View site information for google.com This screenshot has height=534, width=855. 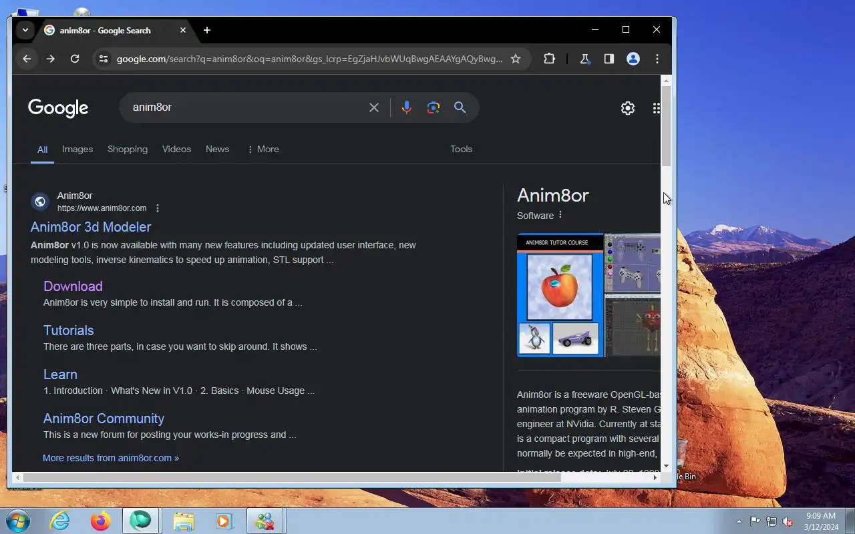[x=103, y=59]
